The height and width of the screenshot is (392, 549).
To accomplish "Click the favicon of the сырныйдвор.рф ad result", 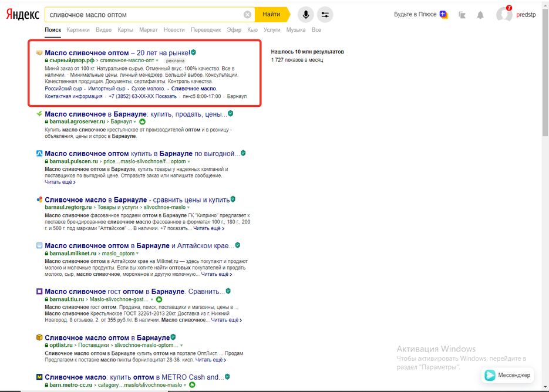I will (x=39, y=52).
